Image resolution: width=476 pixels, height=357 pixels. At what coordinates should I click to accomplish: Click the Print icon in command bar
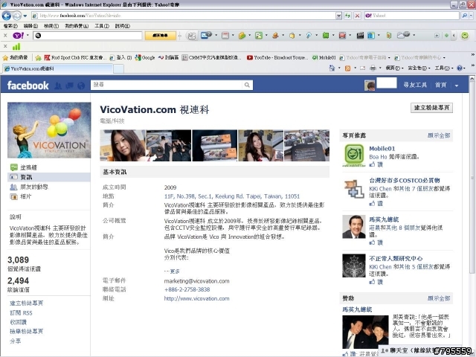point(373,68)
